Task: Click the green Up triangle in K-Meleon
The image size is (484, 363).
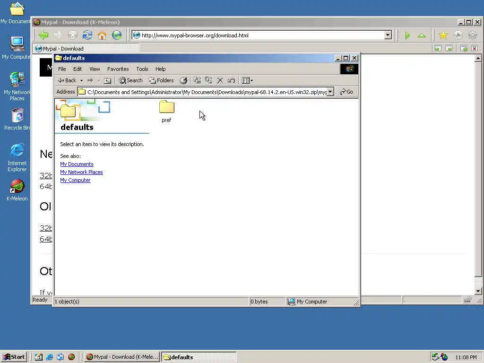Action: [x=422, y=35]
